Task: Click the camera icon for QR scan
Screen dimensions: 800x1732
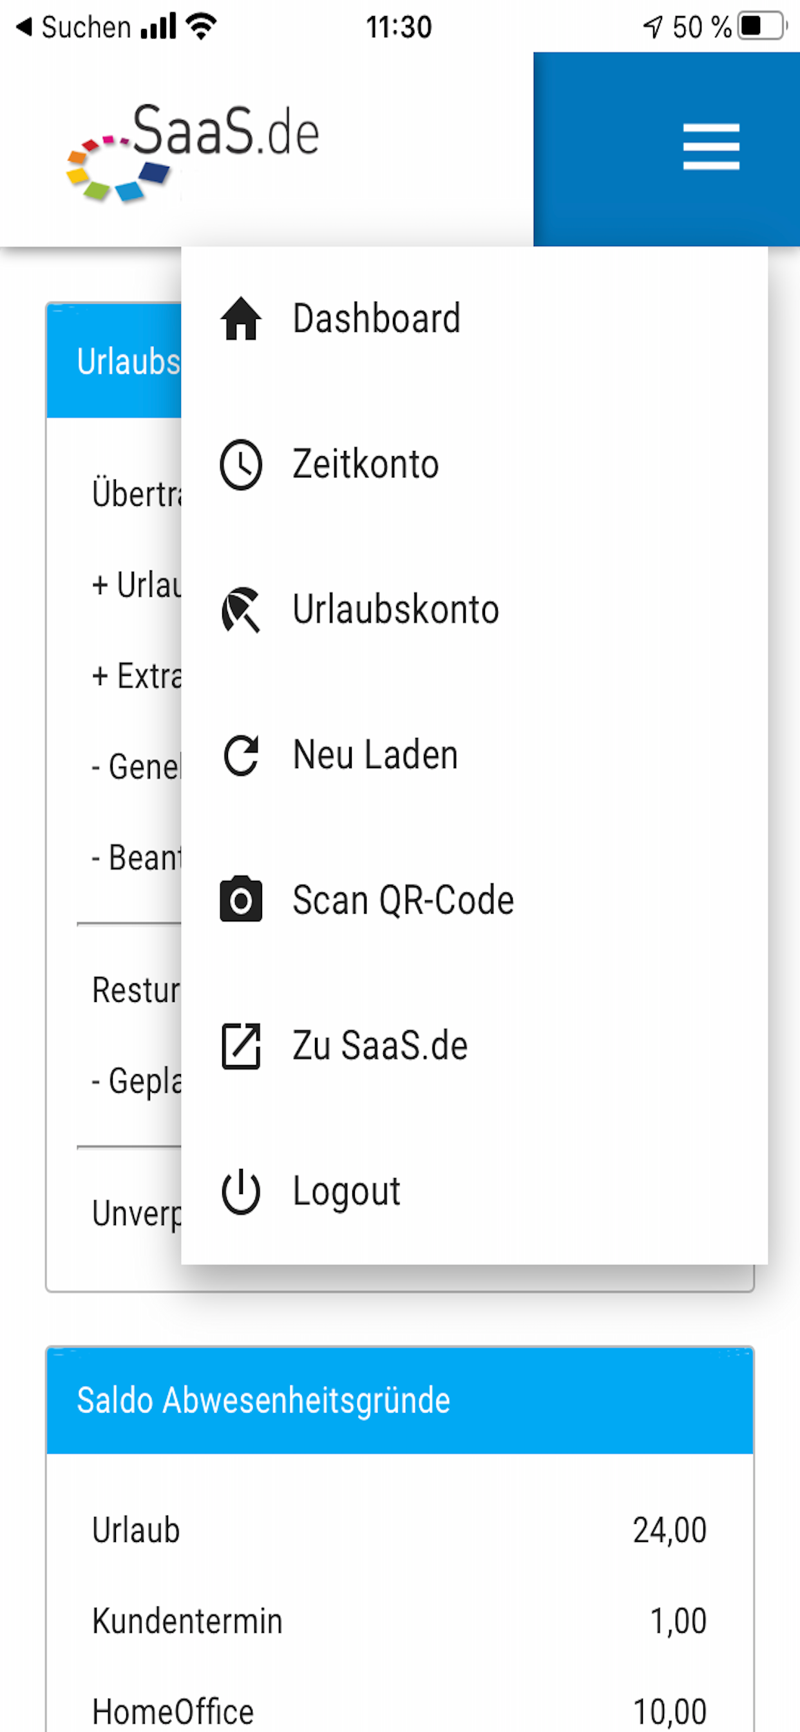Action: [241, 900]
